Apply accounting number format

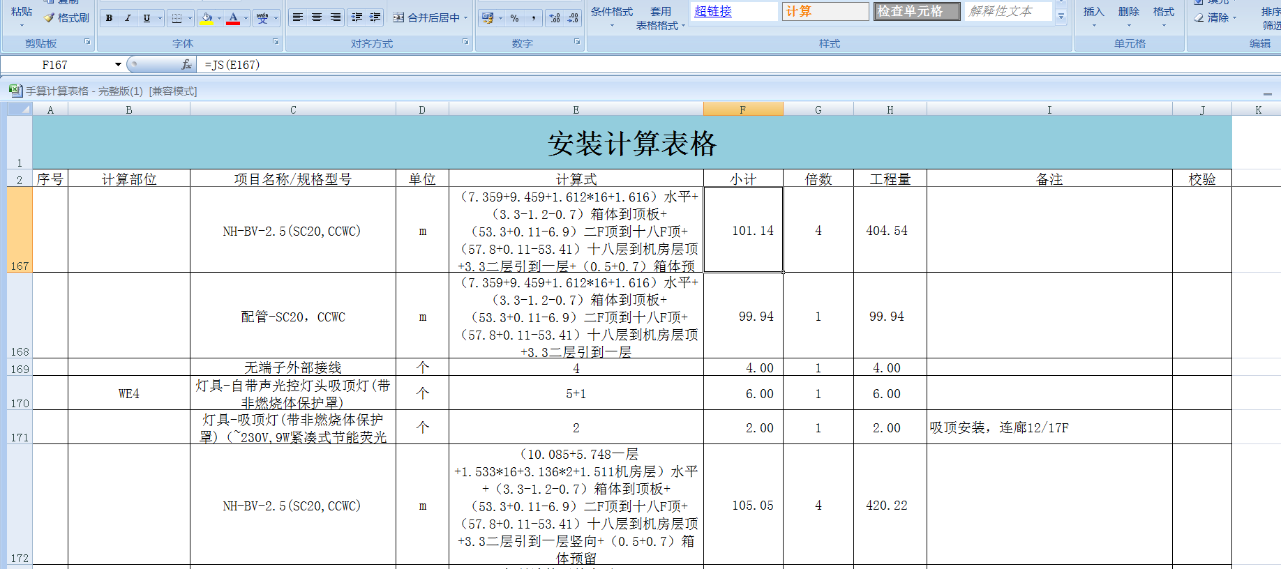(488, 18)
